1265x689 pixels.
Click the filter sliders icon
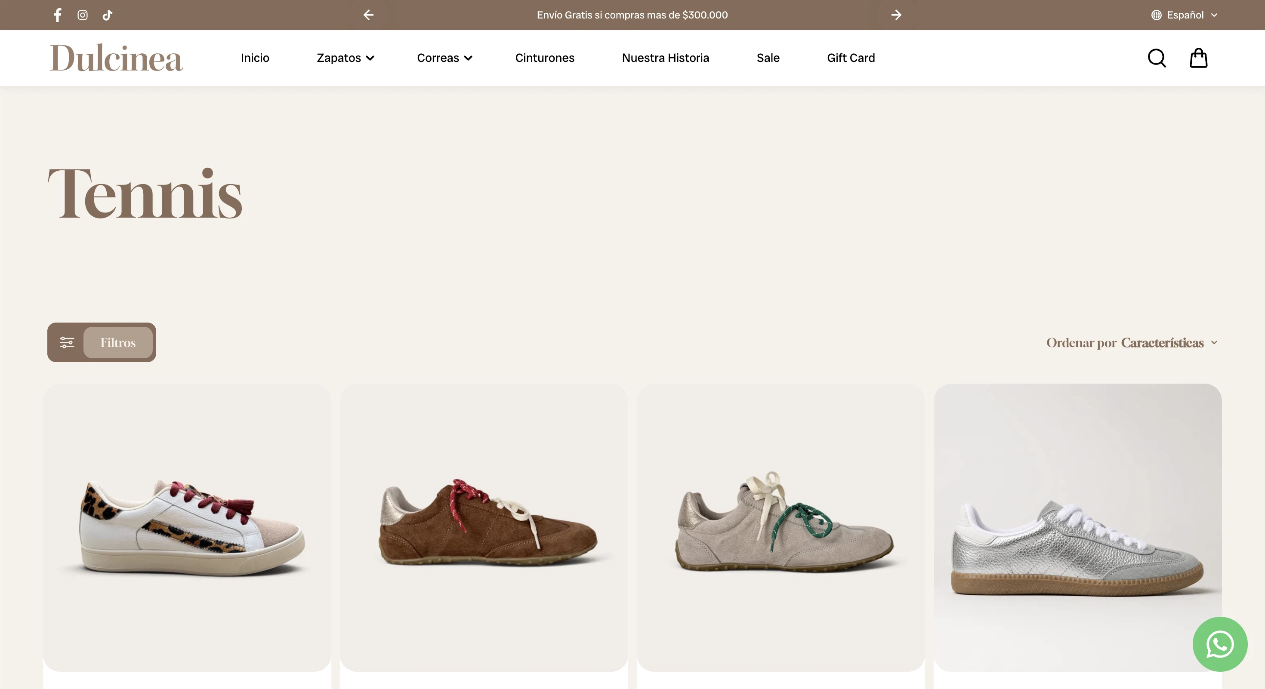click(x=67, y=342)
